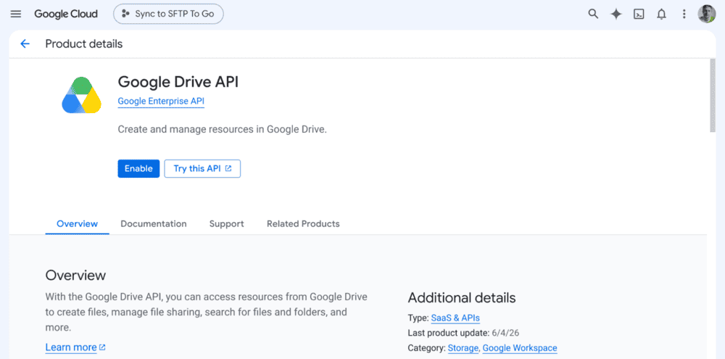Image resolution: width=725 pixels, height=359 pixels.
Task: Click the 'Create and manage resources' description
Action: coord(223,130)
